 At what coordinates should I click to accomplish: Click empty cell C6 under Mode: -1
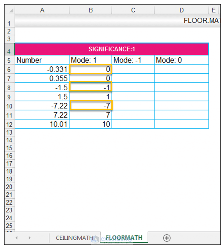133,69
